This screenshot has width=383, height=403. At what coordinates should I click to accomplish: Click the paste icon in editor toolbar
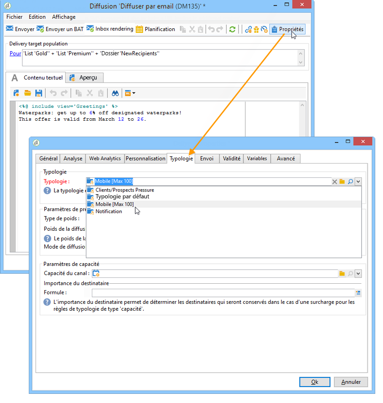tap(101, 93)
